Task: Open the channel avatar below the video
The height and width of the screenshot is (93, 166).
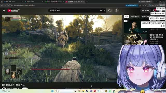Action: (4, 88)
